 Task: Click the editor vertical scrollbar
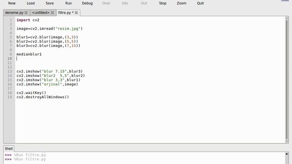[x=287, y=80]
